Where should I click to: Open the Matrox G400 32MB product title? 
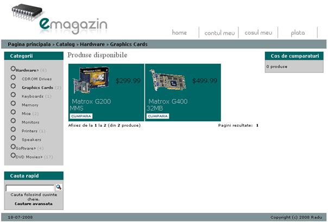pyautogui.click(x=167, y=105)
